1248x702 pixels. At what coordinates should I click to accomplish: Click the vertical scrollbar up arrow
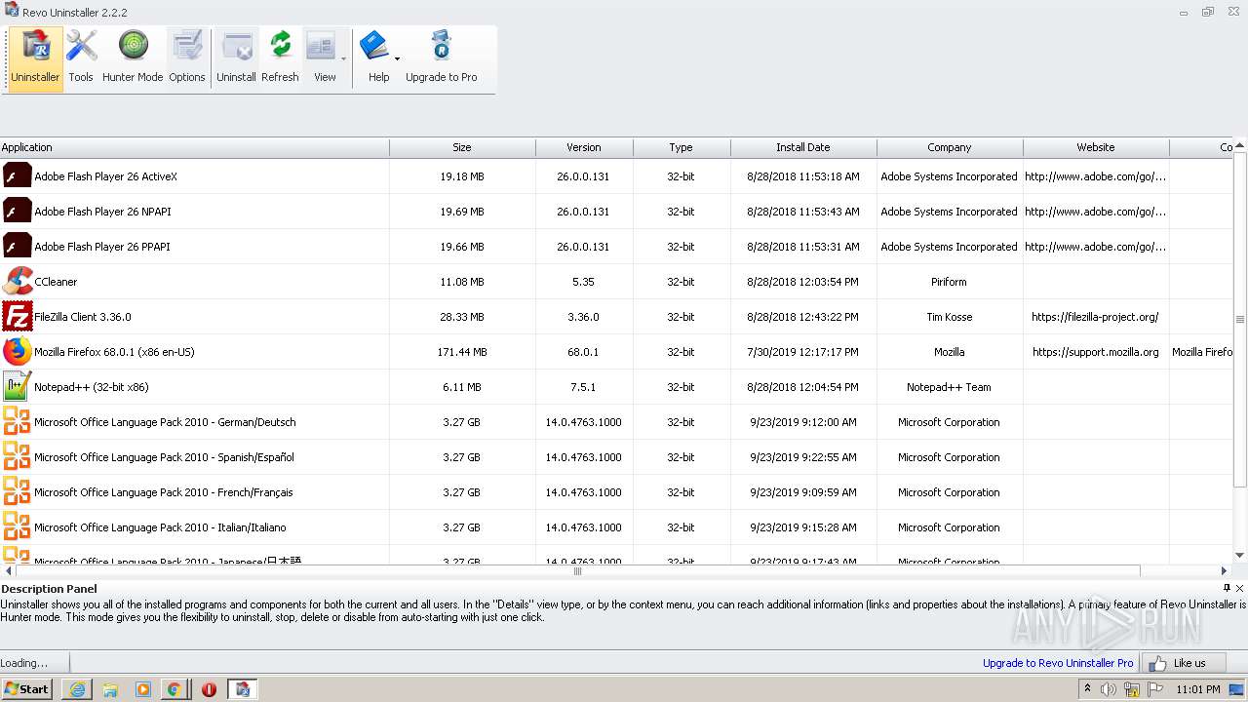tap(1240, 144)
